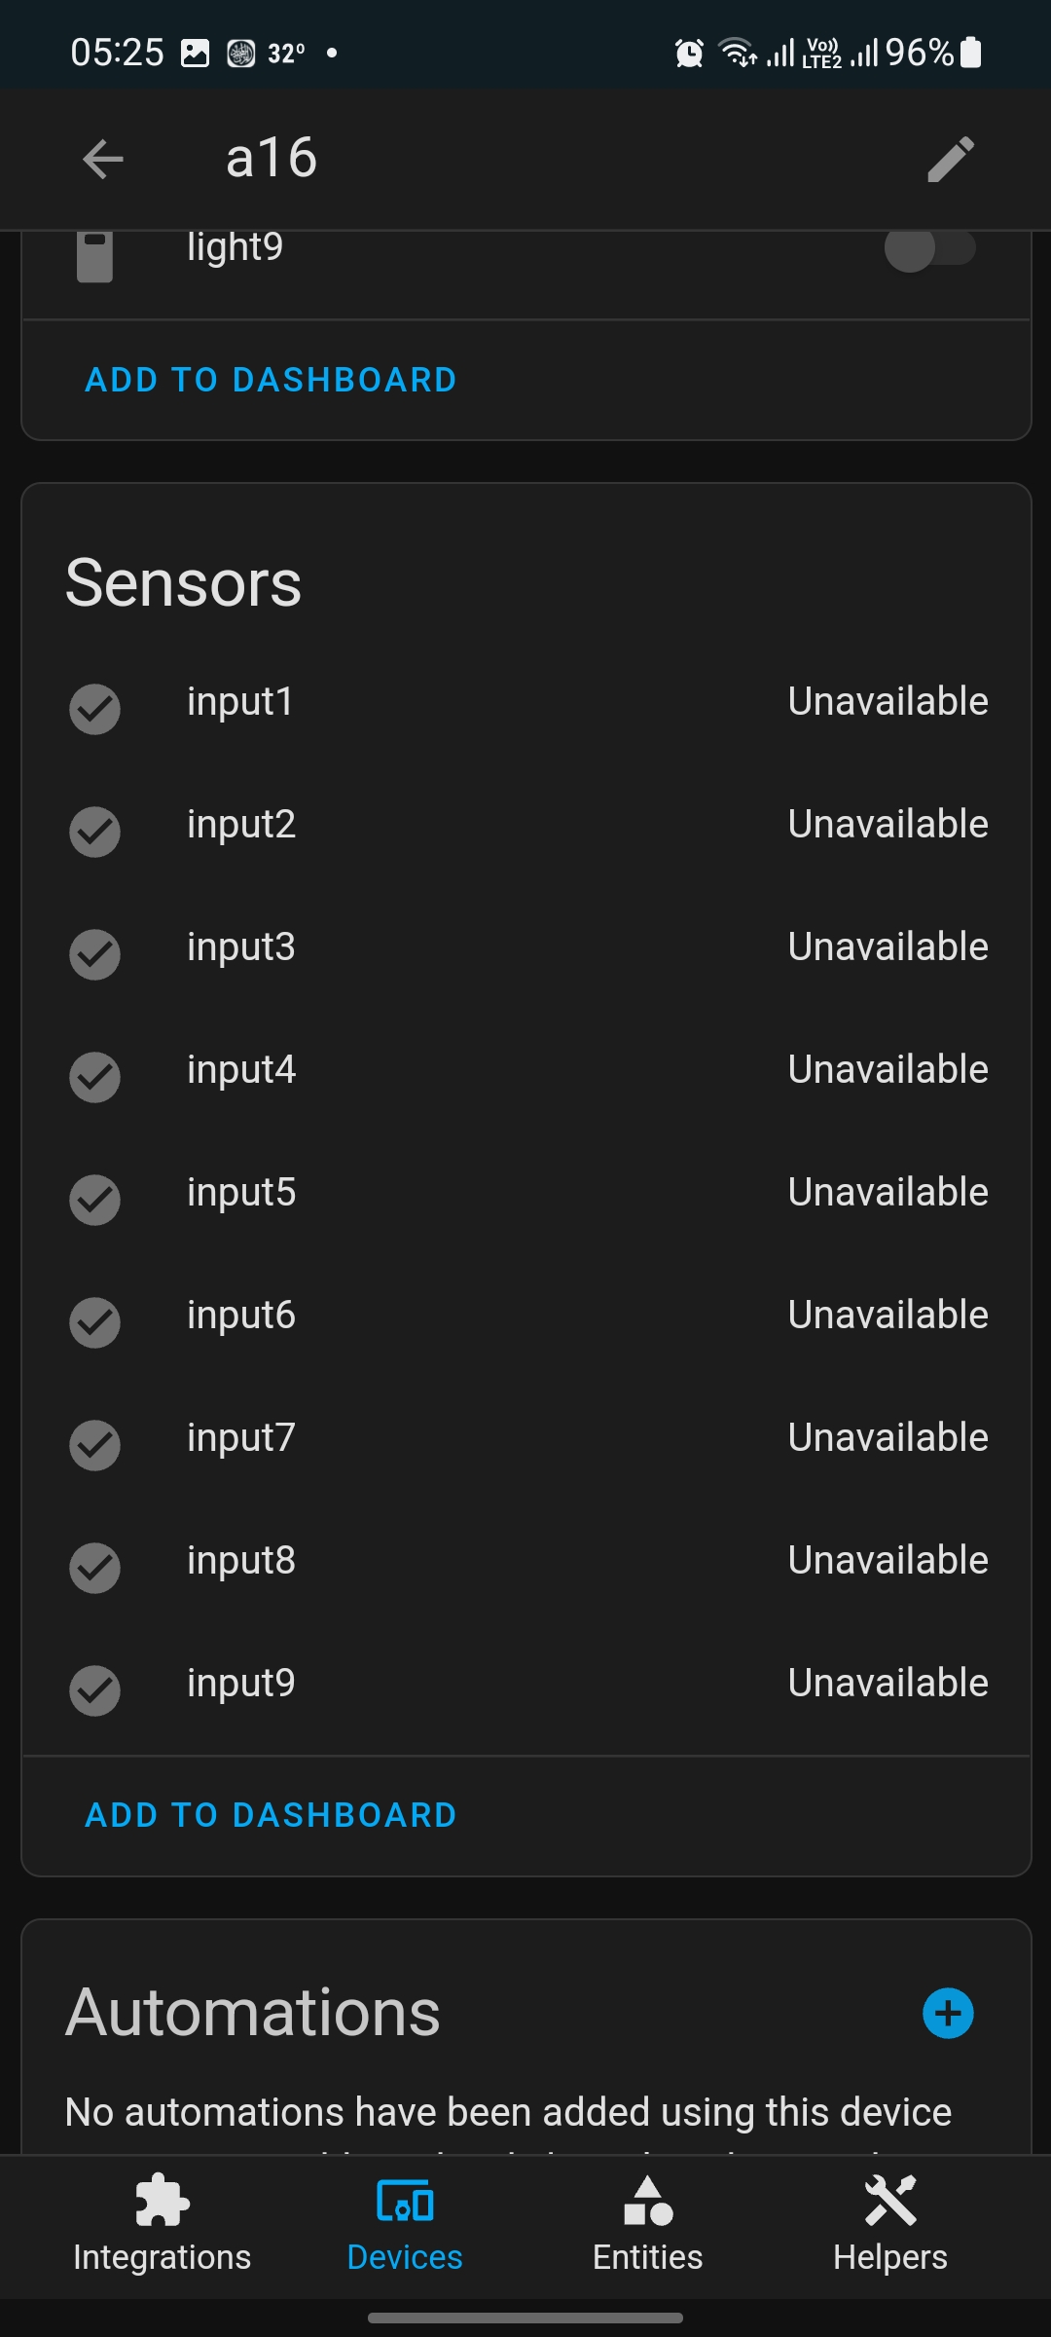Screen dimensions: 1051x2337
Task: Tap the alarm clock status icon
Action: tap(689, 53)
